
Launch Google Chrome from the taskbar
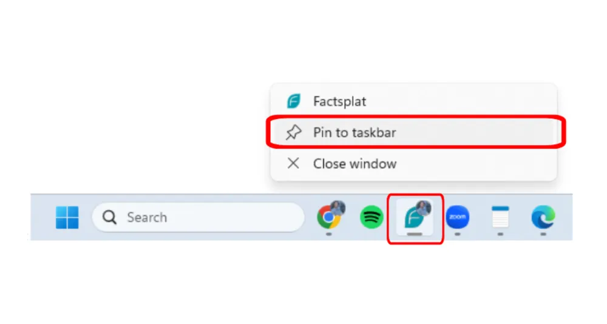point(329,217)
